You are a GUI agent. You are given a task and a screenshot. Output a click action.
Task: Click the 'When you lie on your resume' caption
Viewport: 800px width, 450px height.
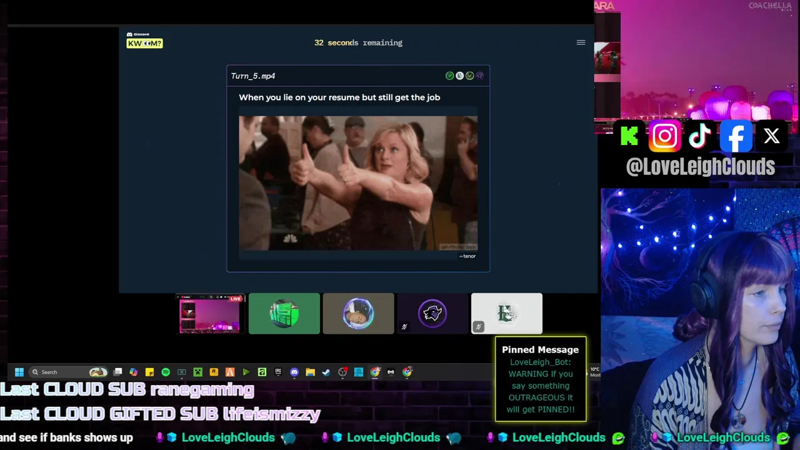(339, 97)
